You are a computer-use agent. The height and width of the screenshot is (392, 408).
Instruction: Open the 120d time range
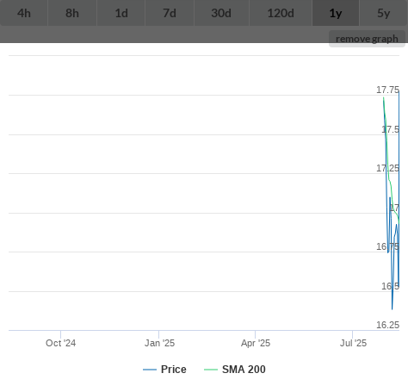coord(281,13)
